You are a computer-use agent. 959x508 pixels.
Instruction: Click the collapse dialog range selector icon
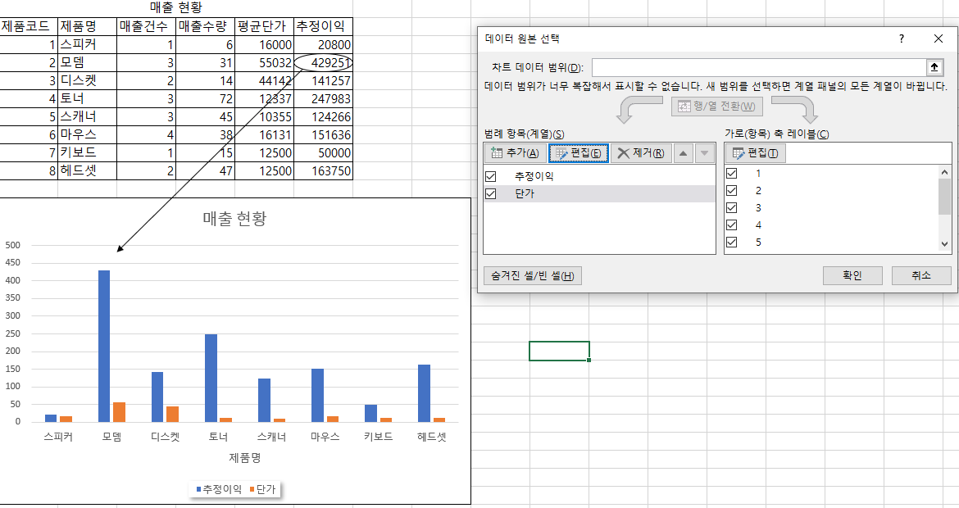click(x=934, y=67)
